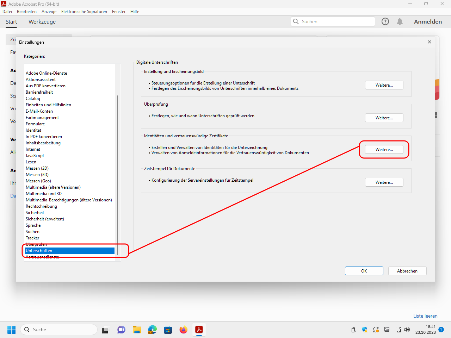Confirm the settings with OK
The width and height of the screenshot is (451, 338).
(x=364, y=271)
